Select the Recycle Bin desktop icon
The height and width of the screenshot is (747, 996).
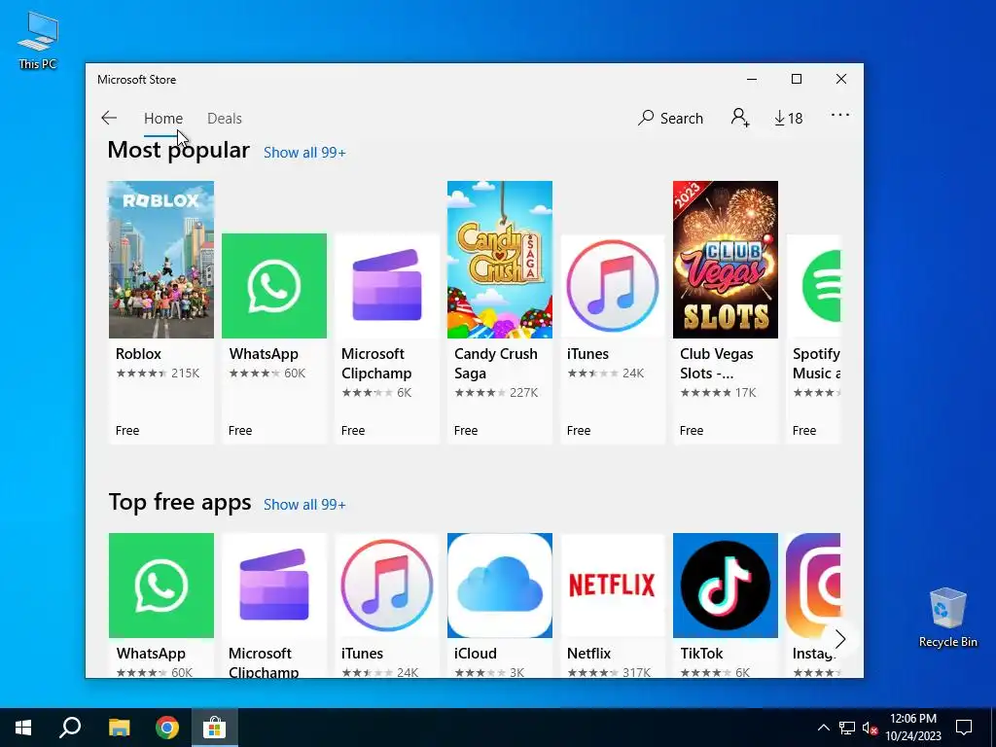947,618
